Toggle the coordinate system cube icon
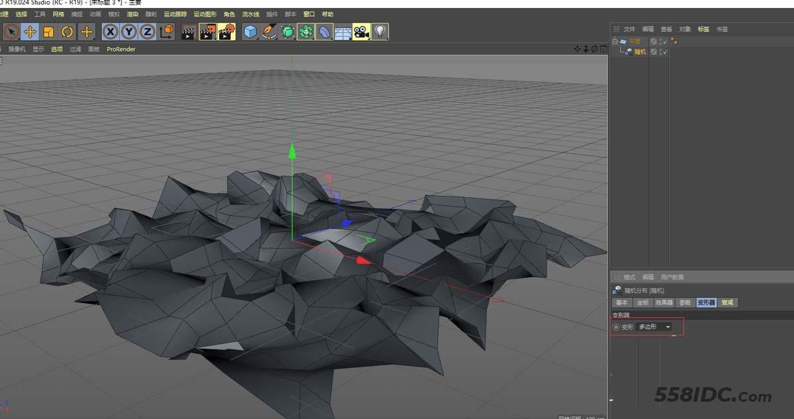Screen dimensions: 794x419 click(x=167, y=31)
